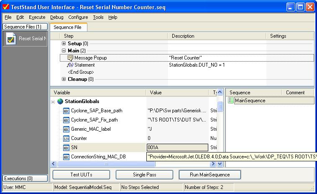
Task: Maximize the TestStand User Interface window
Action: 300,7
